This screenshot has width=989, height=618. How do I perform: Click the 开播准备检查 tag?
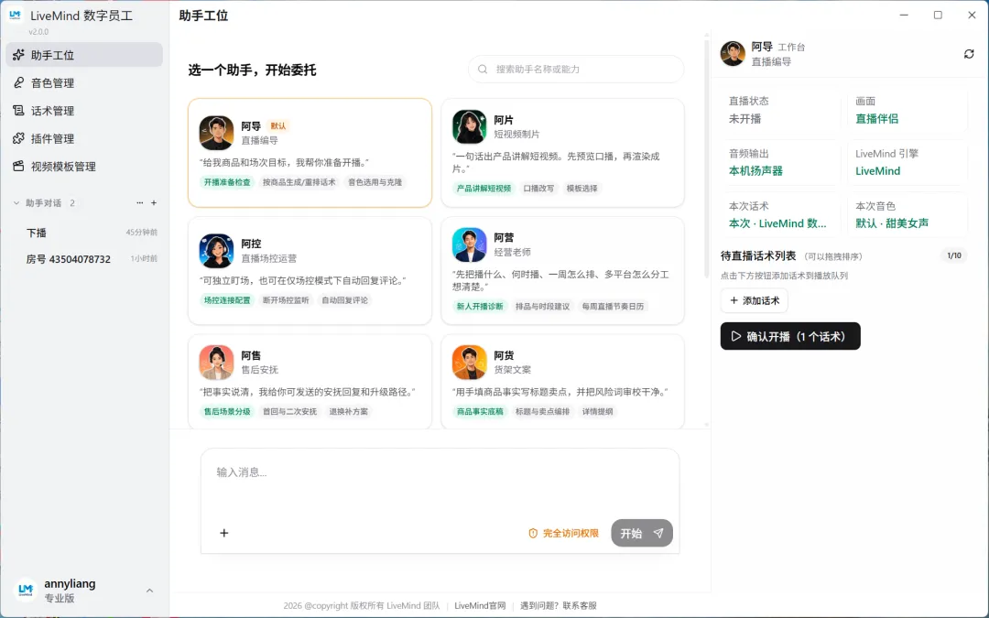tap(227, 182)
